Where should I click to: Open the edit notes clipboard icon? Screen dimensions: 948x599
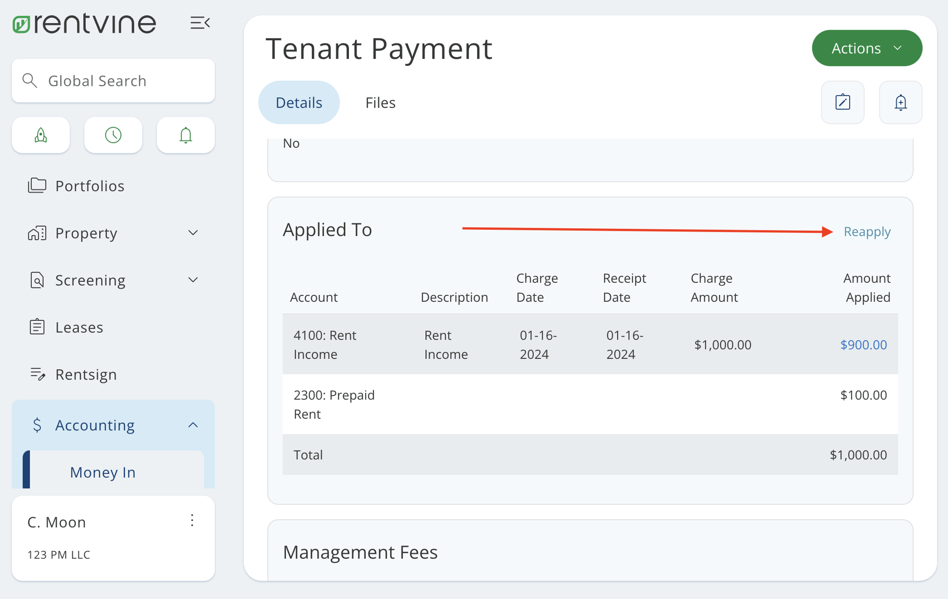pyautogui.click(x=842, y=102)
